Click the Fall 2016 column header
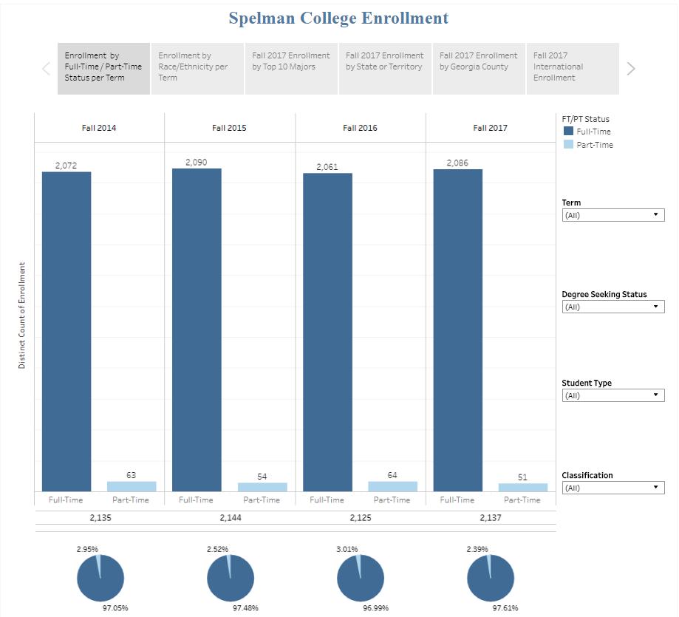The height and width of the screenshot is (617, 679). [x=360, y=128]
